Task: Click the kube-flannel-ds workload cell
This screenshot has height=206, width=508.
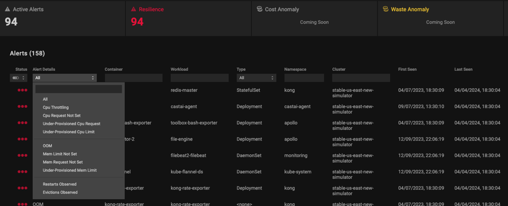Action: pos(187,172)
